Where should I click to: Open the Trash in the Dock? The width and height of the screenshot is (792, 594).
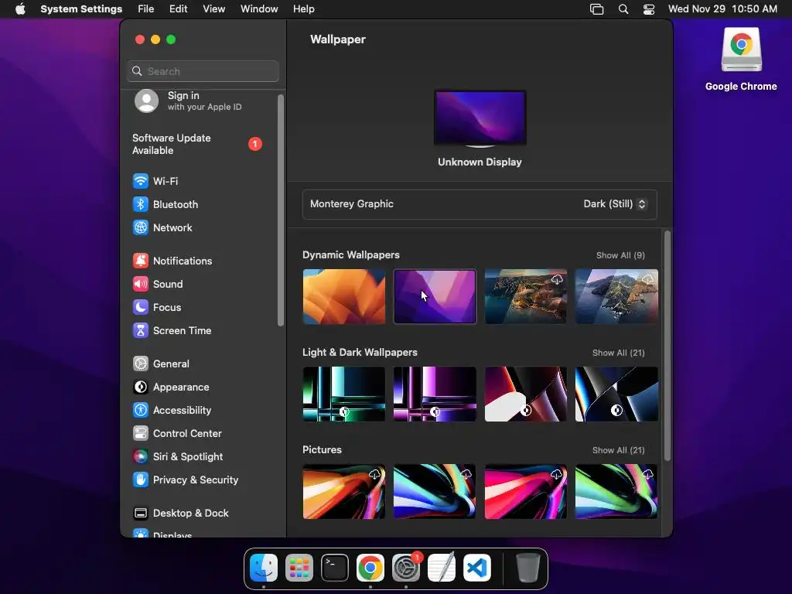point(527,567)
